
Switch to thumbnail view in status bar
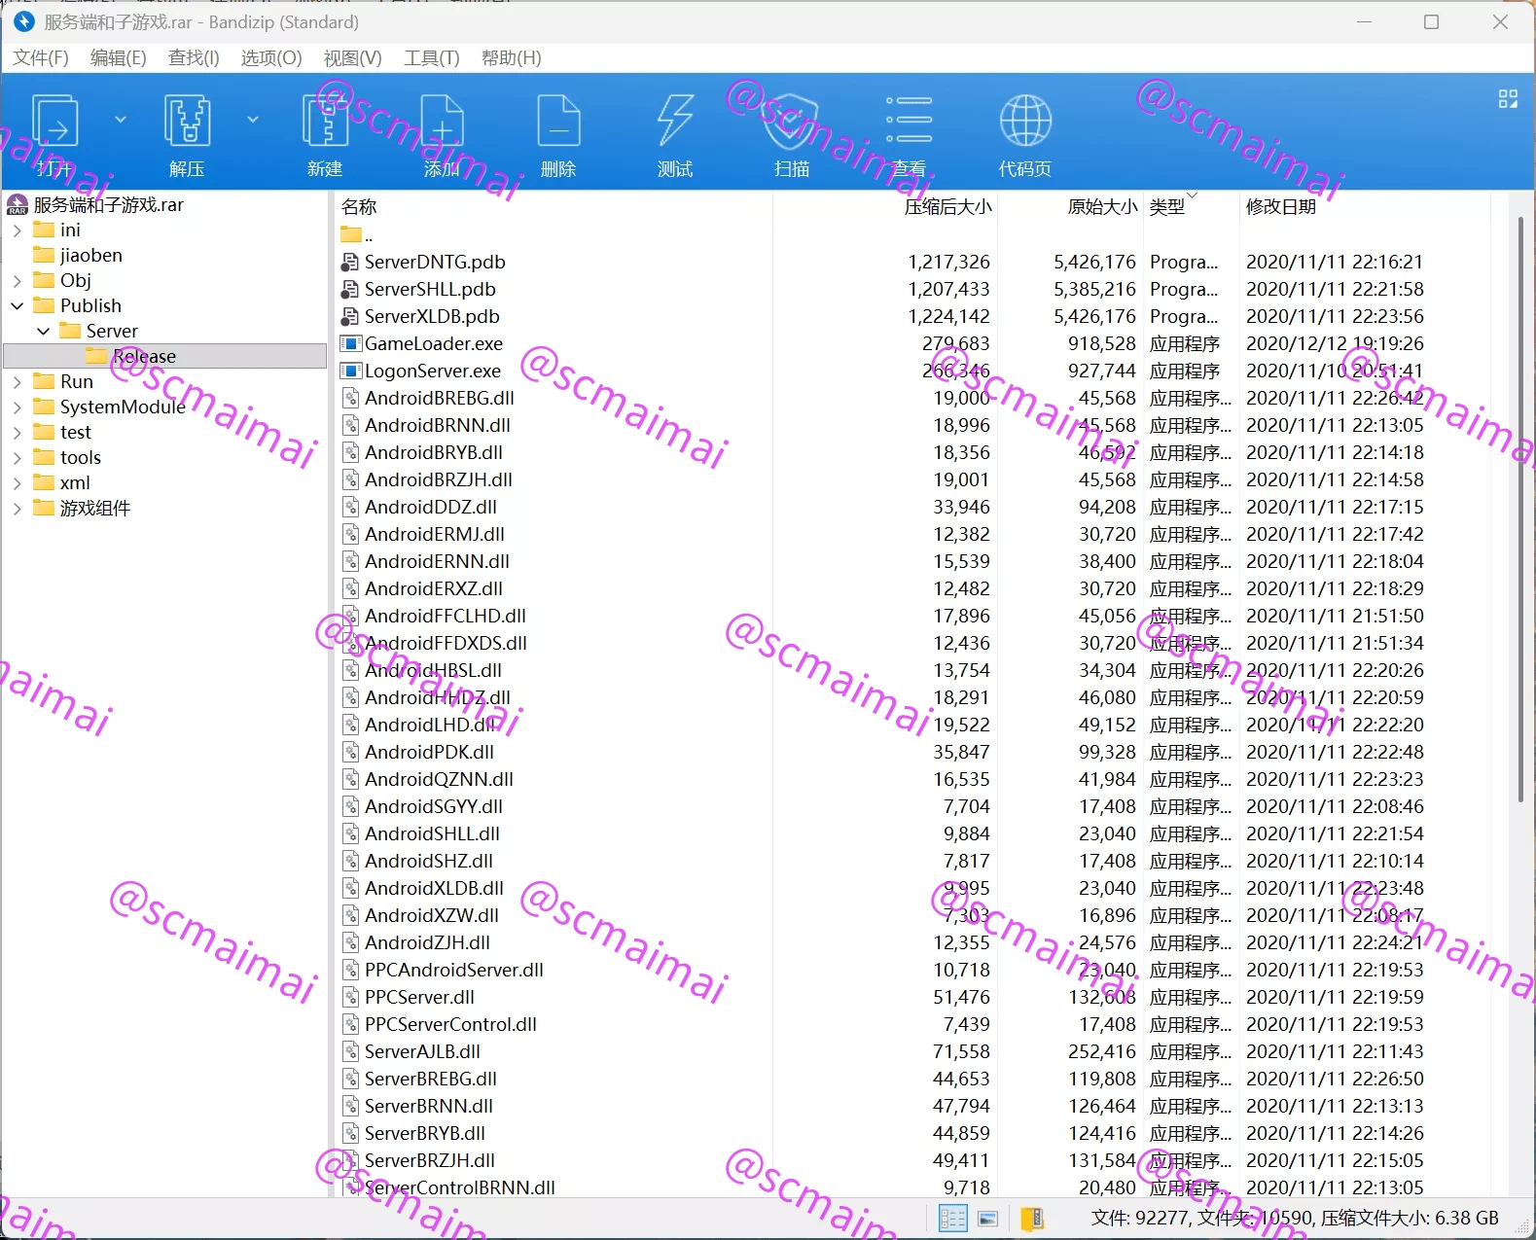987,1219
